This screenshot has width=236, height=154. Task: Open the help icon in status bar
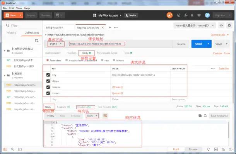click(x=231, y=149)
